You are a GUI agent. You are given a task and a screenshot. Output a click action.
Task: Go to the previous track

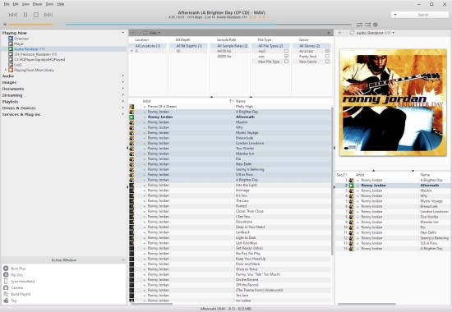(x=12, y=15)
